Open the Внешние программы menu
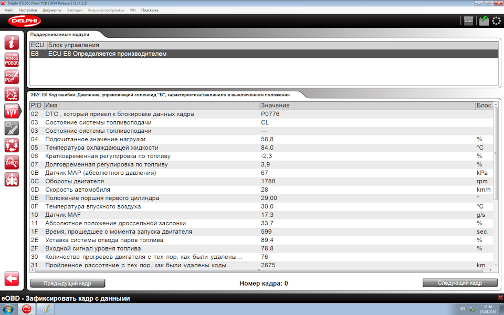 106,10
